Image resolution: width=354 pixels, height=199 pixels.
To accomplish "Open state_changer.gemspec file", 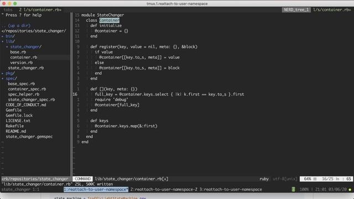I will 29,137.
